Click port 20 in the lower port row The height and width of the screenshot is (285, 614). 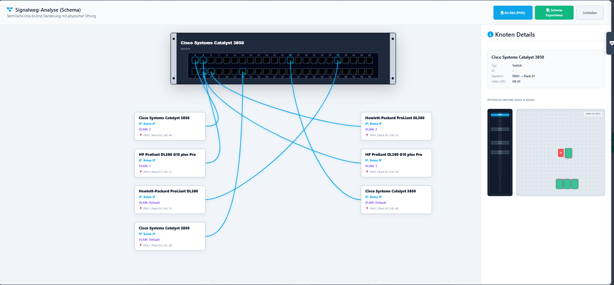[x=266, y=72]
